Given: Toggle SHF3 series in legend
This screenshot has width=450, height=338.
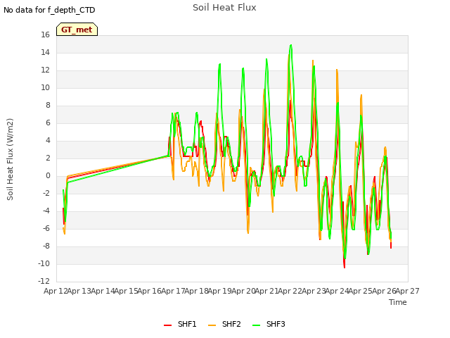Looking at the screenshot, I should [269, 324].
